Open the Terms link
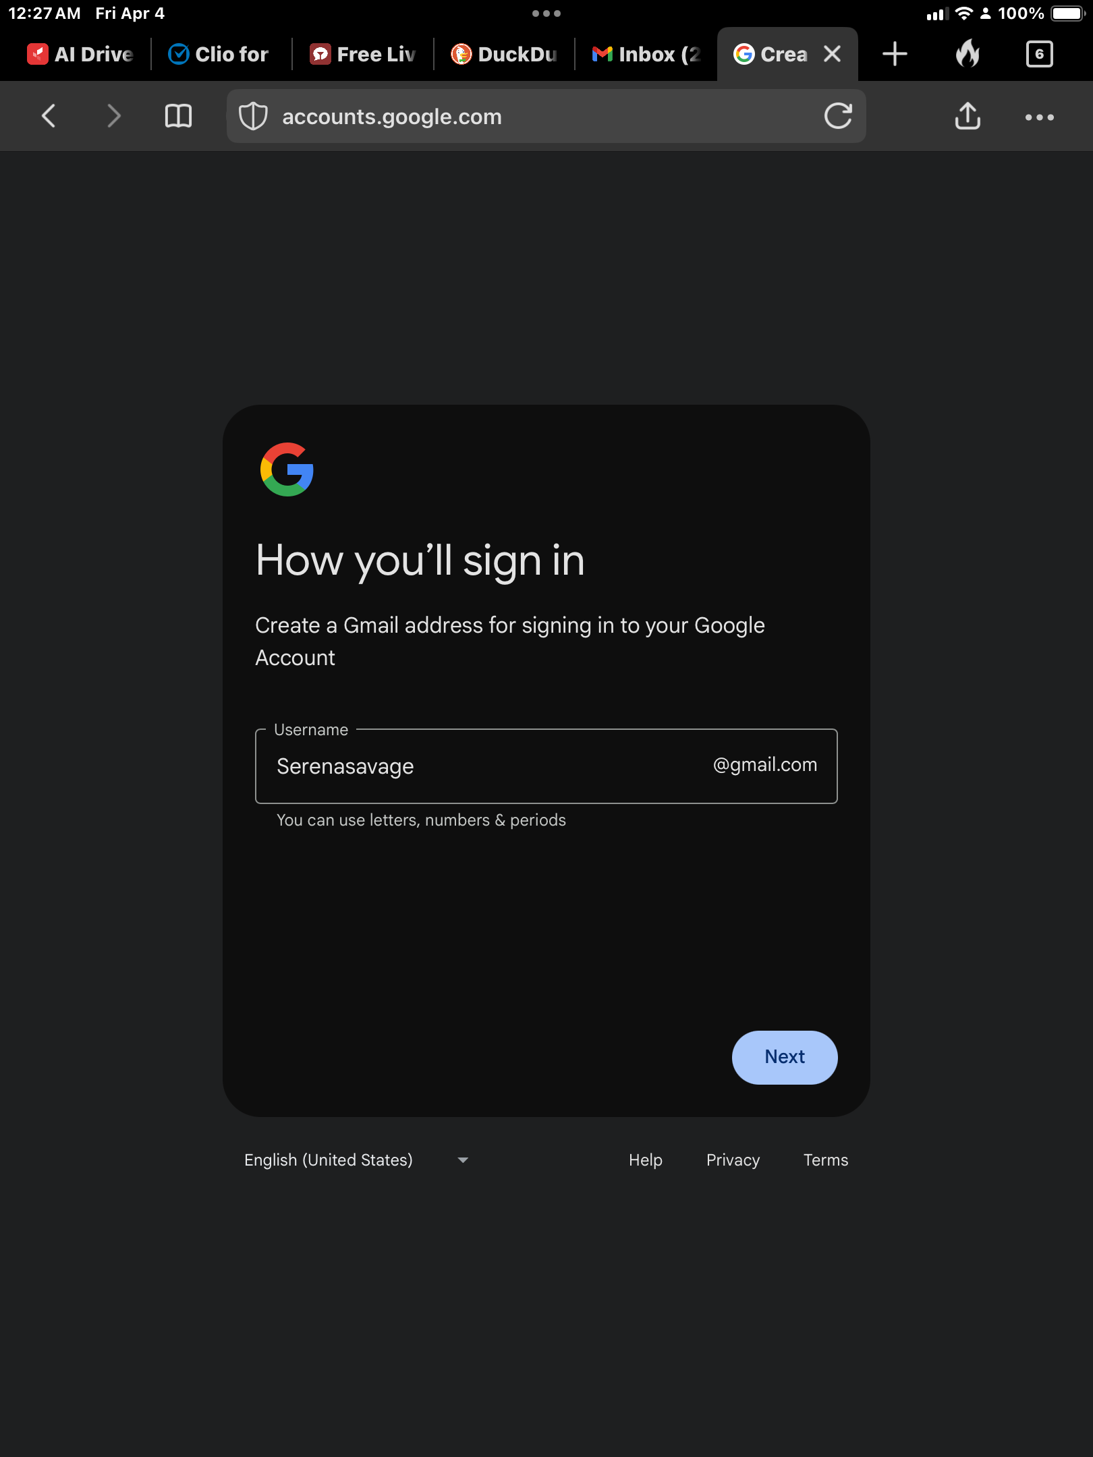Viewport: 1093px width, 1457px height. [826, 1160]
